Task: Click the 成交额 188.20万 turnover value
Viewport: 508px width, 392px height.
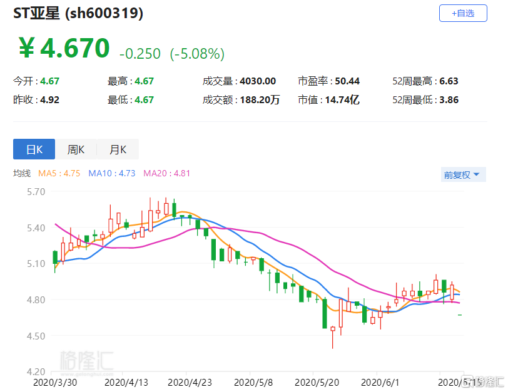Action: tap(241, 99)
